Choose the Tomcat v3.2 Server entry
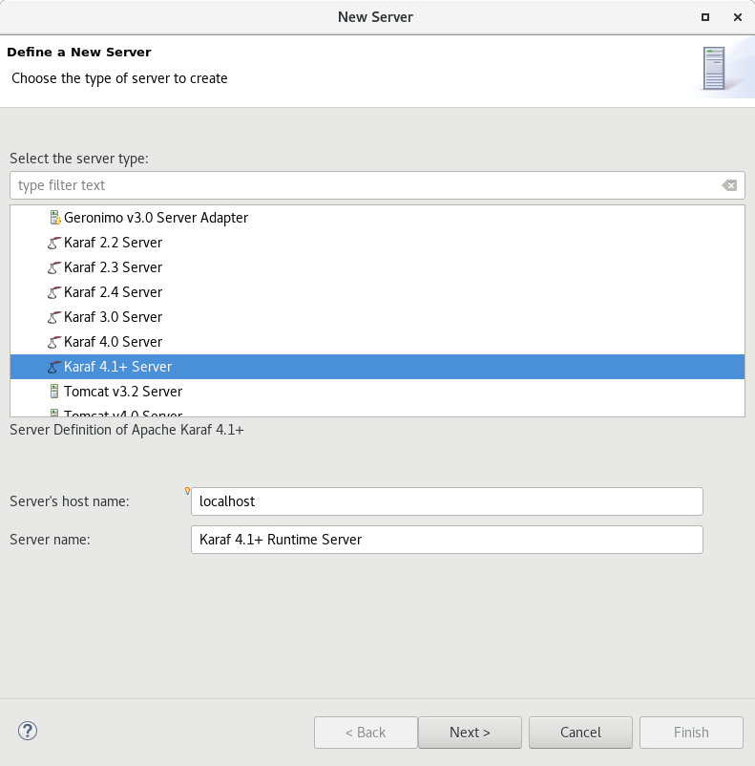 122,392
